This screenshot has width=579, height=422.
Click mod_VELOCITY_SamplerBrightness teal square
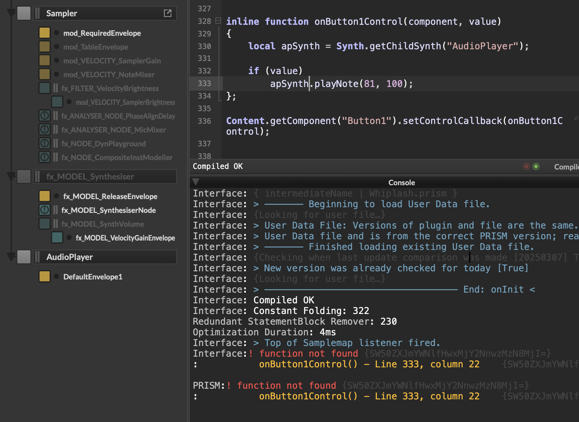tap(57, 102)
